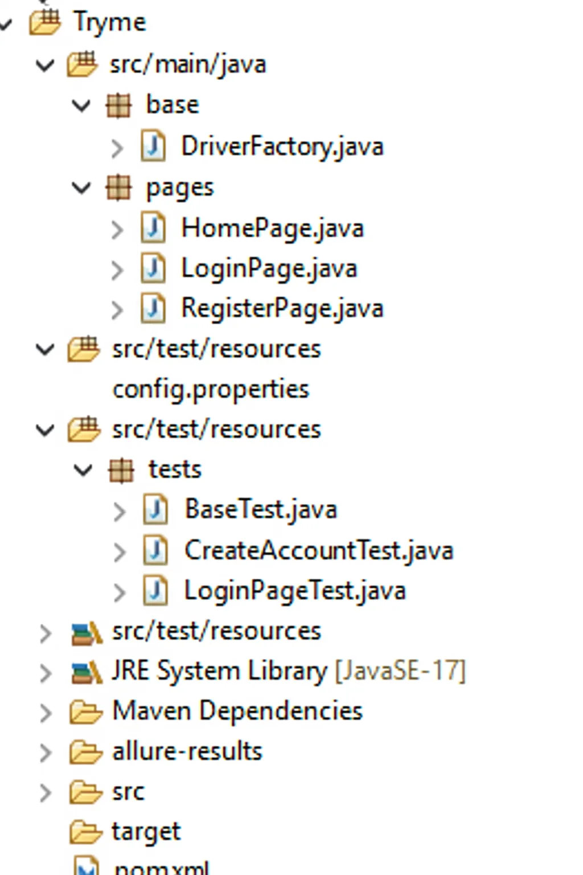The width and height of the screenshot is (583, 875).
Task: Click the base package icon
Action: click(118, 105)
